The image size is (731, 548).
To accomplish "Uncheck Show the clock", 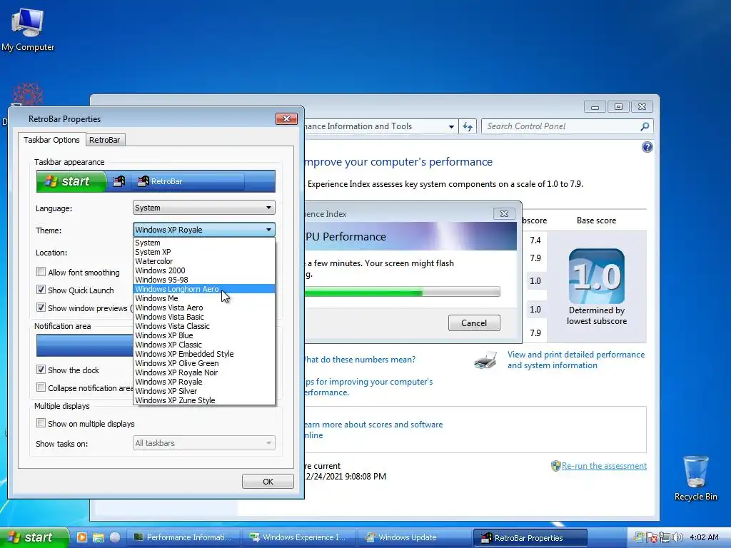I will [x=41, y=370].
